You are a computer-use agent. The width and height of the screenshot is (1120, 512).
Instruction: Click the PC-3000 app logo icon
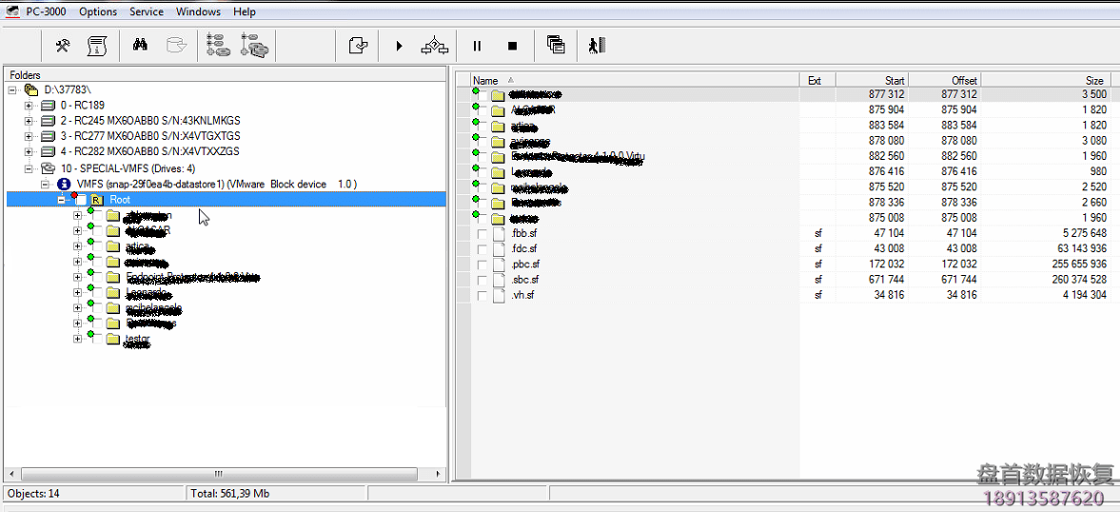coord(12,12)
